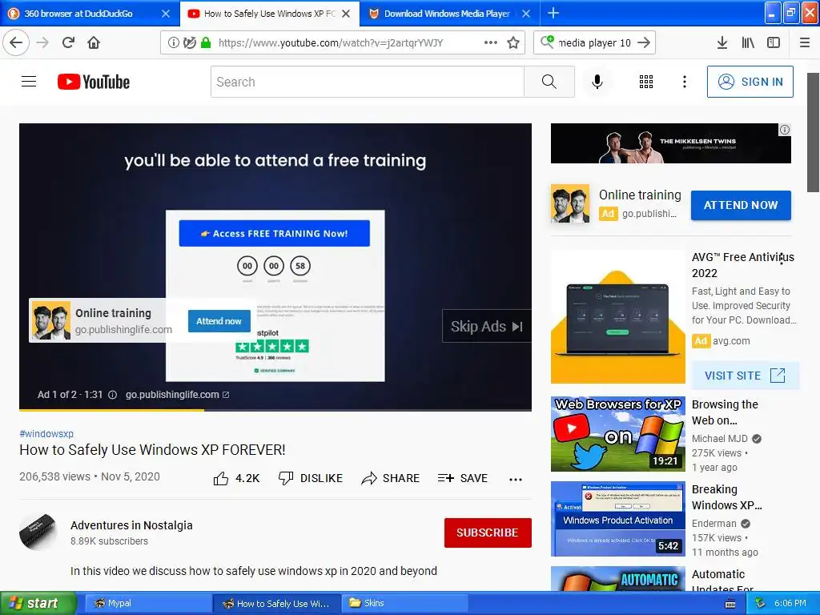Open the Windows start button

click(x=38, y=603)
